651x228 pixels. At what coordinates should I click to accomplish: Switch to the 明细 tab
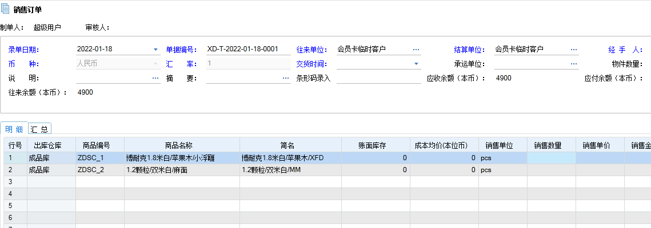(14, 129)
